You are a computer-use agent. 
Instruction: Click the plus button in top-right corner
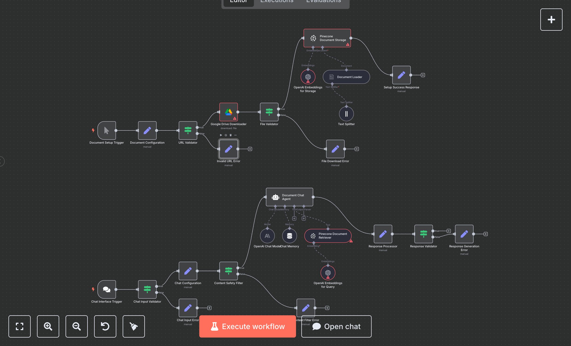tap(551, 19)
